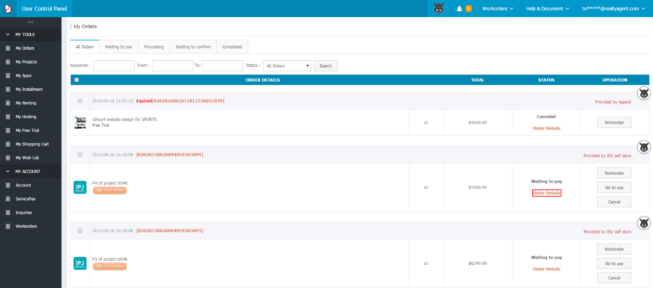653x288 pixels.
Task: Click the orange notification count badge
Action: coord(469,9)
